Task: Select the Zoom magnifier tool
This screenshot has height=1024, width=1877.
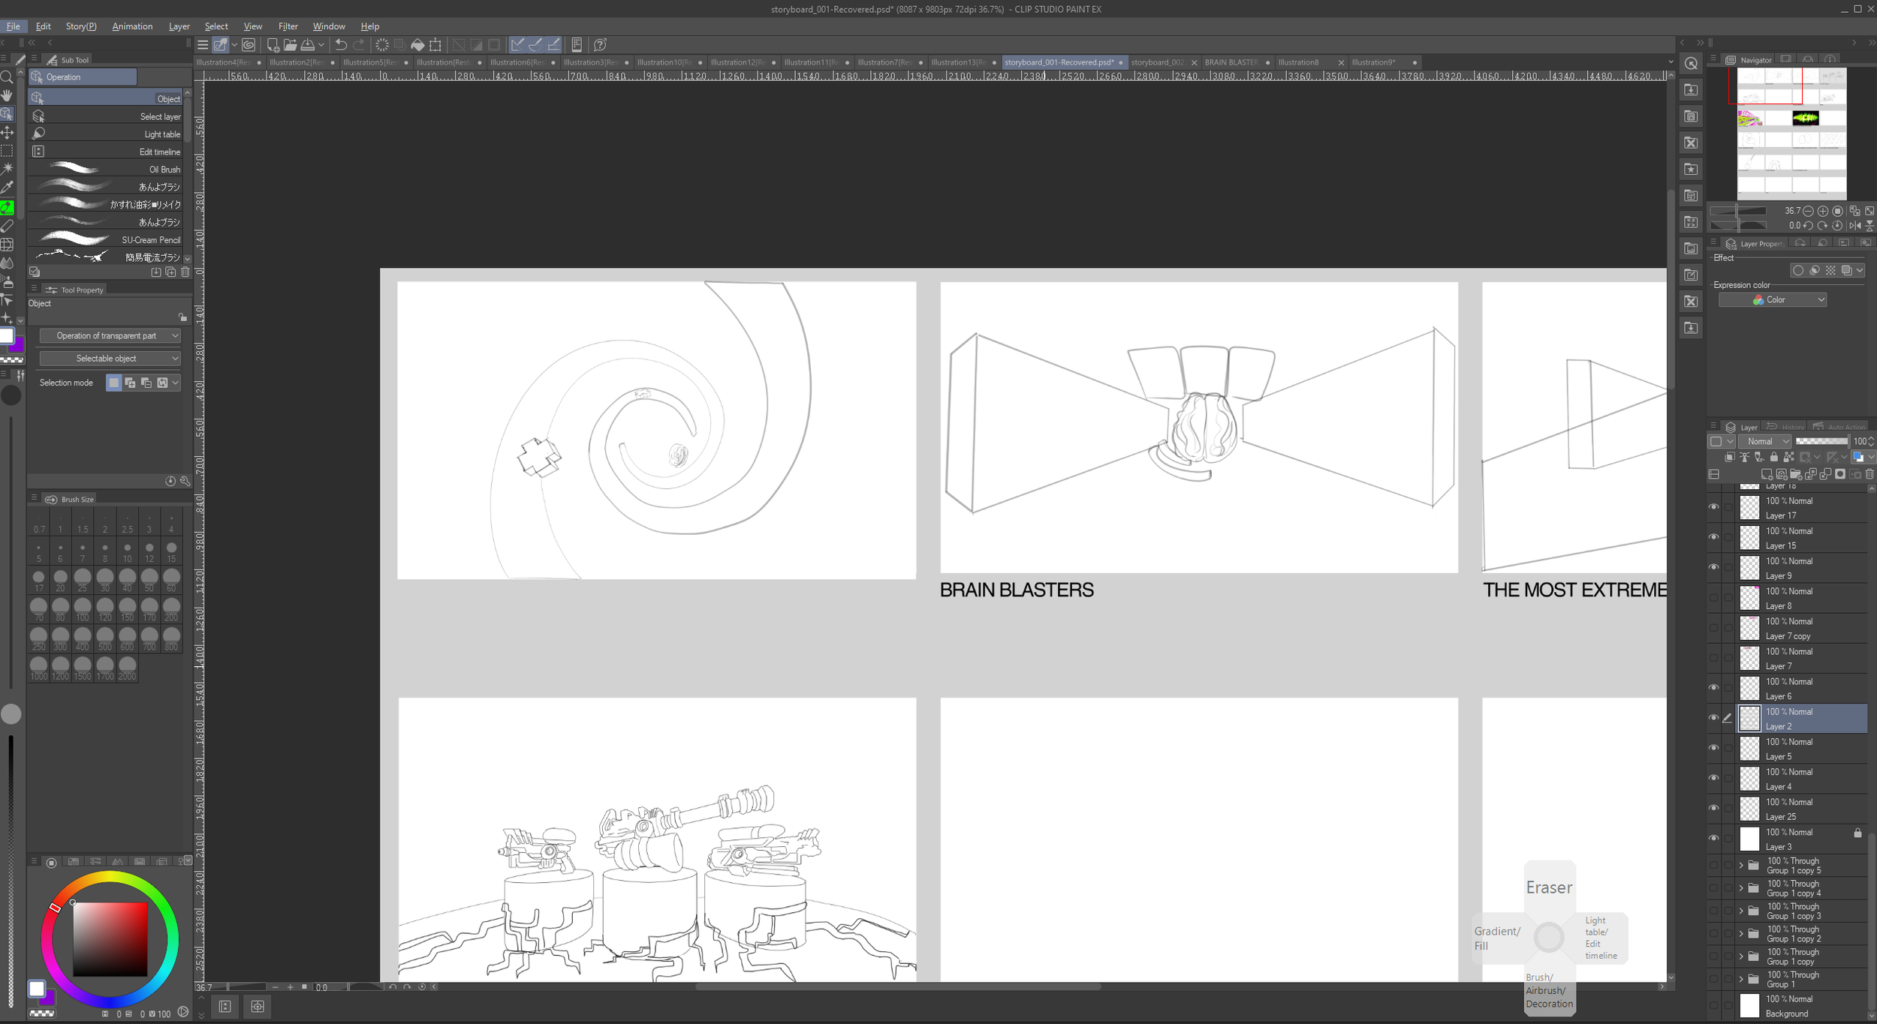Action: [x=7, y=77]
